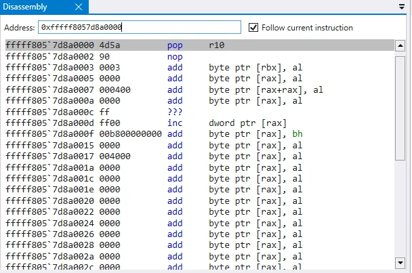Select the nop instruction at 7d8a0002
This screenshot has height=273, width=412.
(200, 57)
